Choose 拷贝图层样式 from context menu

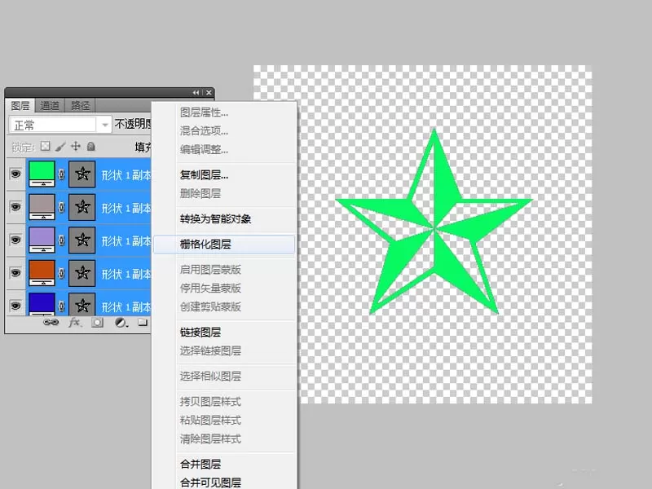tap(224, 401)
